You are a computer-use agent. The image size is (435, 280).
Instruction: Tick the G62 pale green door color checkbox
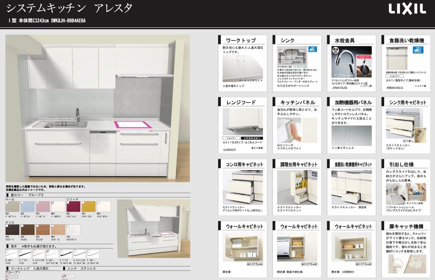click(7, 203)
